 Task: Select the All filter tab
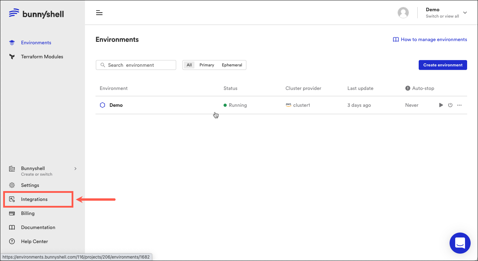click(x=189, y=65)
